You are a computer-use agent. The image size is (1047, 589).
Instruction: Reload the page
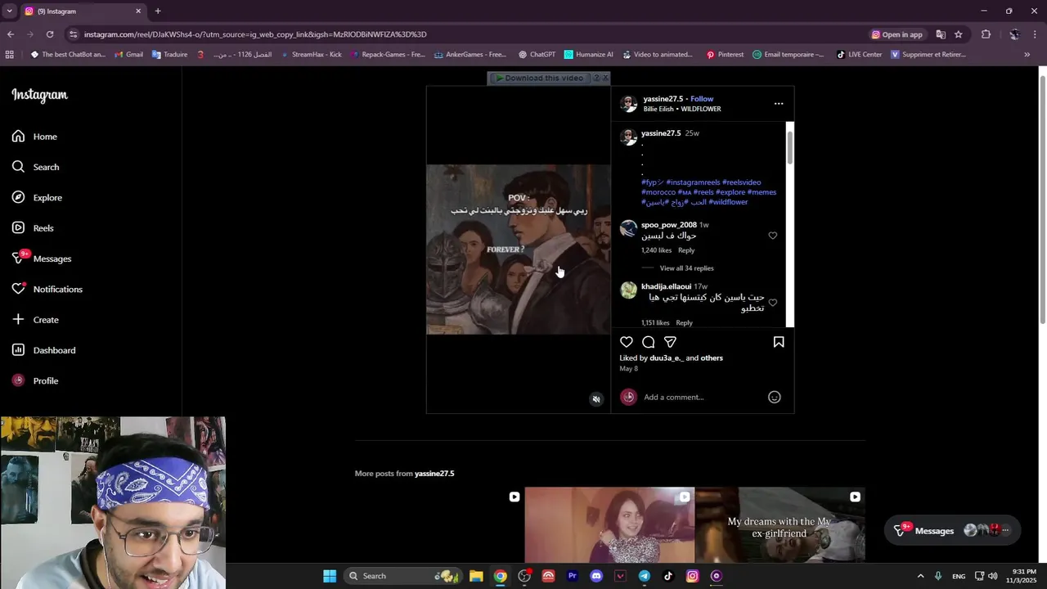[50, 34]
